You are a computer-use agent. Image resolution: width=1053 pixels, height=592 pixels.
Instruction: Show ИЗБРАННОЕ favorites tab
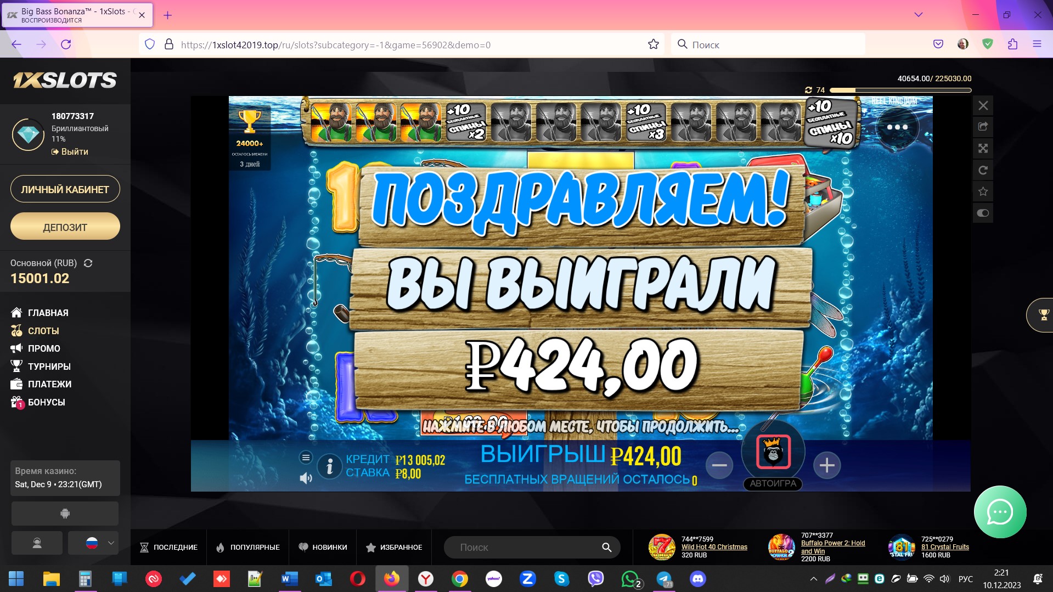coord(394,548)
